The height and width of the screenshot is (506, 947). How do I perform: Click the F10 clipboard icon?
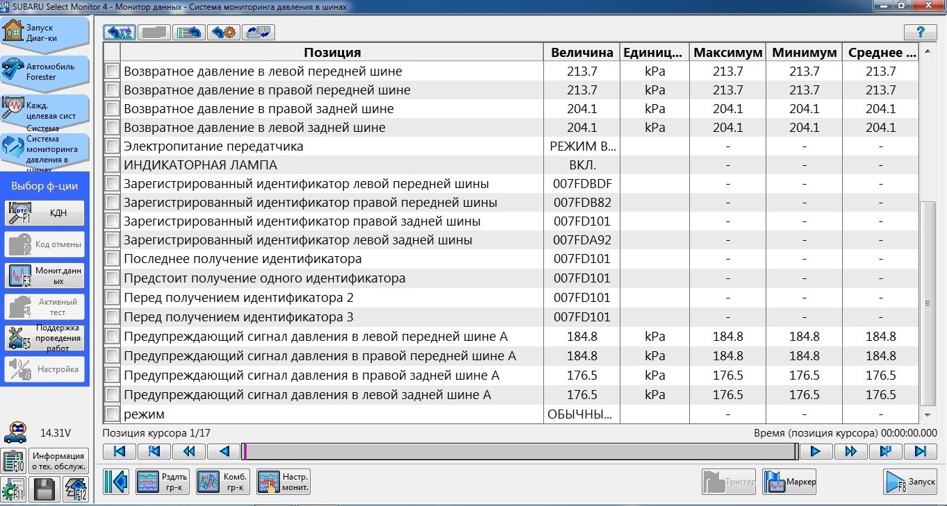(x=14, y=461)
